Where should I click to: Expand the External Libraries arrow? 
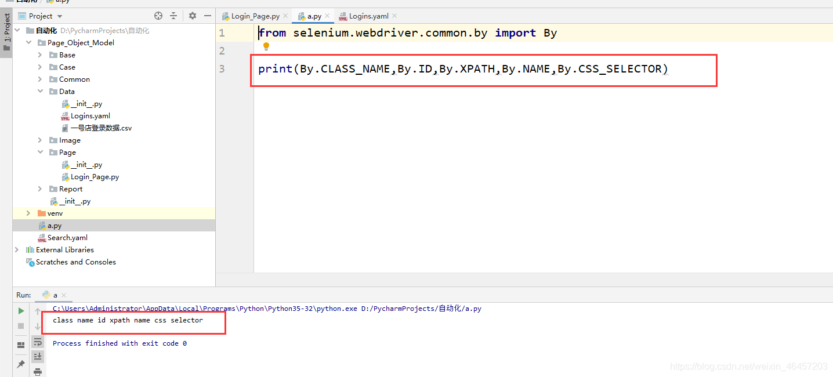(17, 249)
